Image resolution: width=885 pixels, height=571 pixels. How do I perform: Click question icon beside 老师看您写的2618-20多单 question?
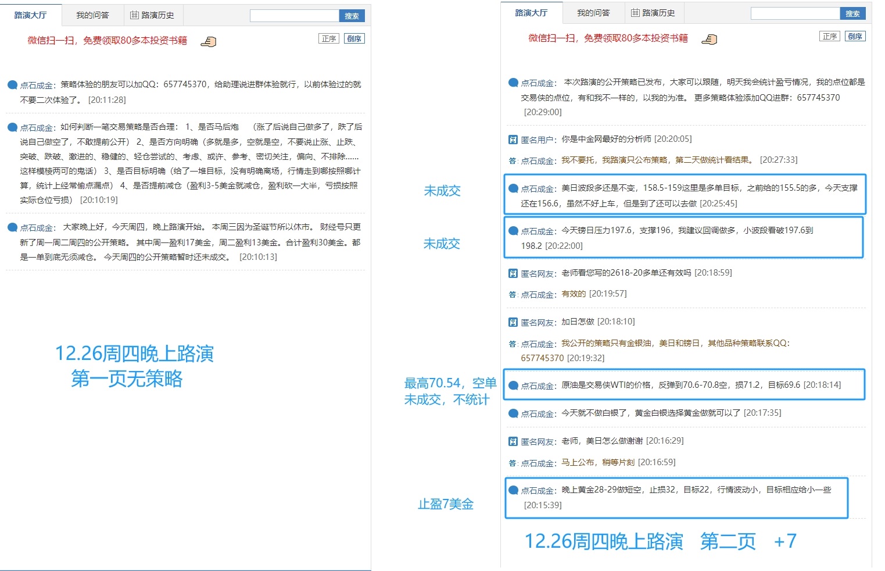click(x=513, y=273)
